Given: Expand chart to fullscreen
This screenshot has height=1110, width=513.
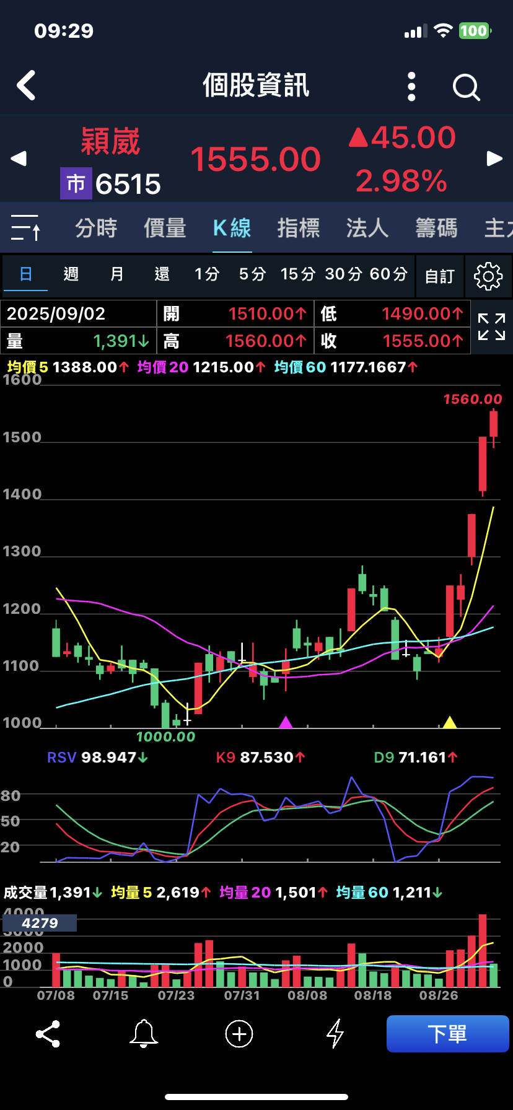Looking at the screenshot, I should click(x=491, y=326).
